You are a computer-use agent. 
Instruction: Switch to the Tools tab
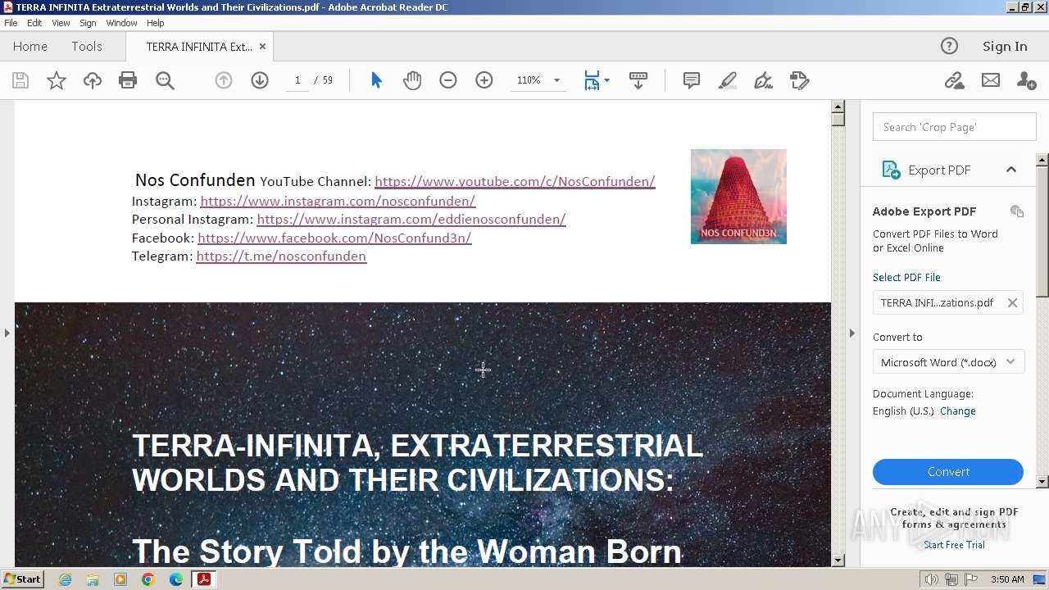click(x=87, y=47)
